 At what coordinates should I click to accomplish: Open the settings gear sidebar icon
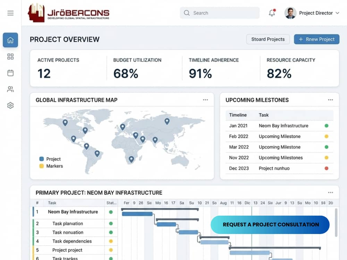pyautogui.click(x=10, y=105)
